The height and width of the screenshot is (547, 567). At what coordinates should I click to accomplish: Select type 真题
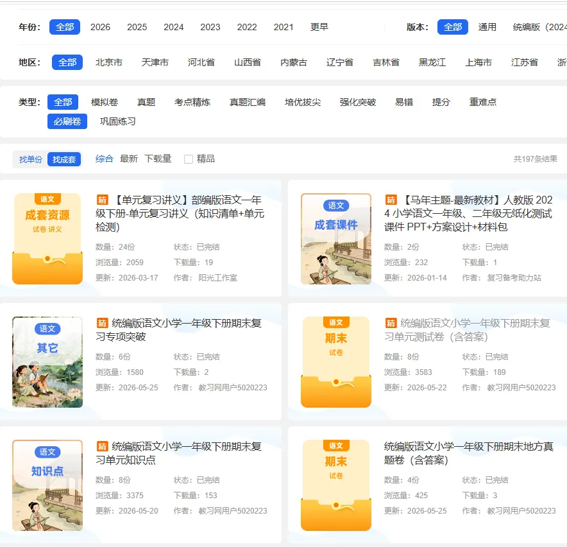pos(146,102)
